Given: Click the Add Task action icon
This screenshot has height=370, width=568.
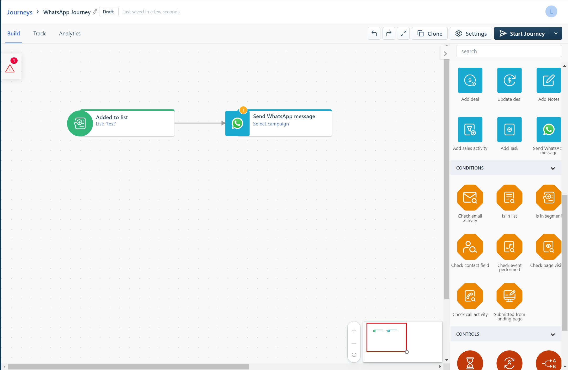Looking at the screenshot, I should pos(509,129).
